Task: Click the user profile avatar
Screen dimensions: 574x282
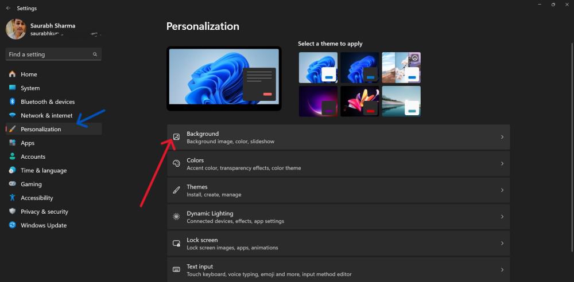Action: [x=15, y=29]
